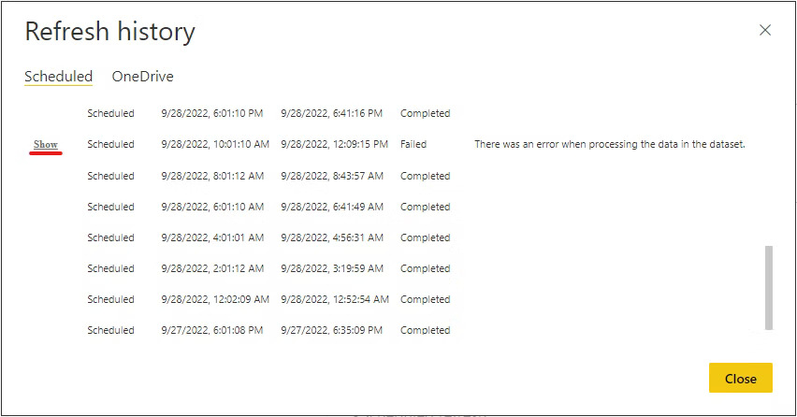
Task: Select start time 9/27/2022, 6:01:08 PM
Action: pyautogui.click(x=211, y=330)
